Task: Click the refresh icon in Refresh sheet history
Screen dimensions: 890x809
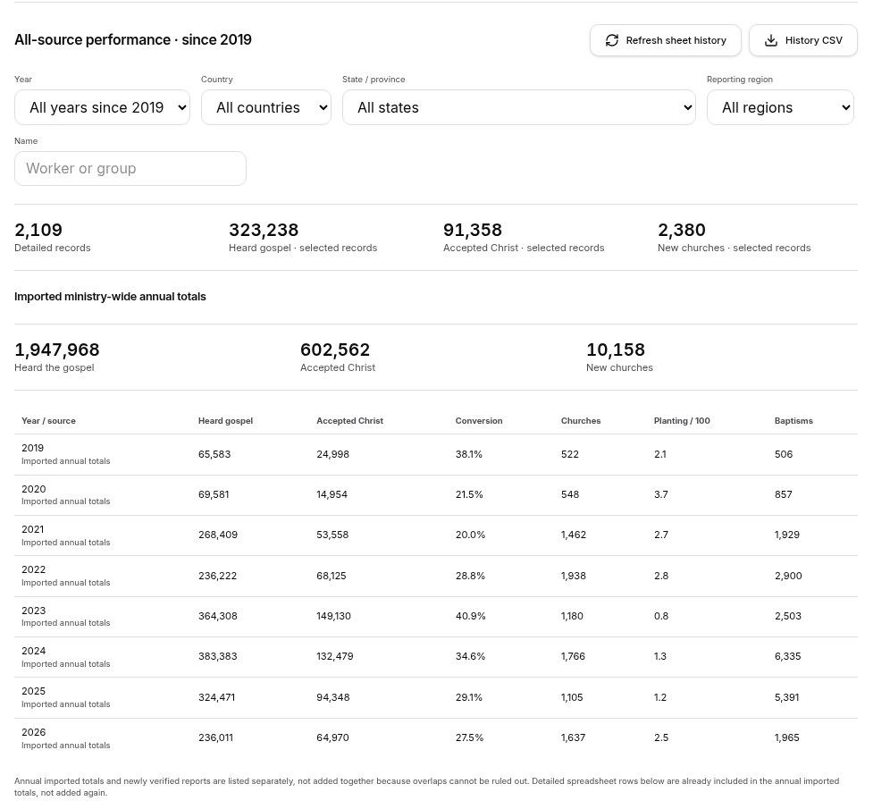Action: (611, 40)
